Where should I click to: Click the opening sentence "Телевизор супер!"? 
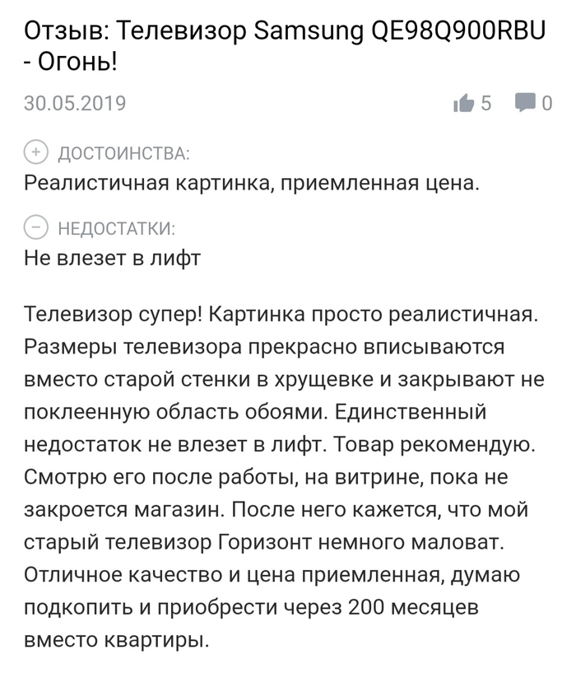click(107, 316)
